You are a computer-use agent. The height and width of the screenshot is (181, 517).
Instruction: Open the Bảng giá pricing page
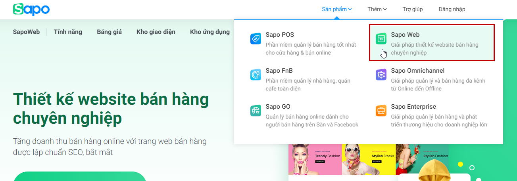109,32
